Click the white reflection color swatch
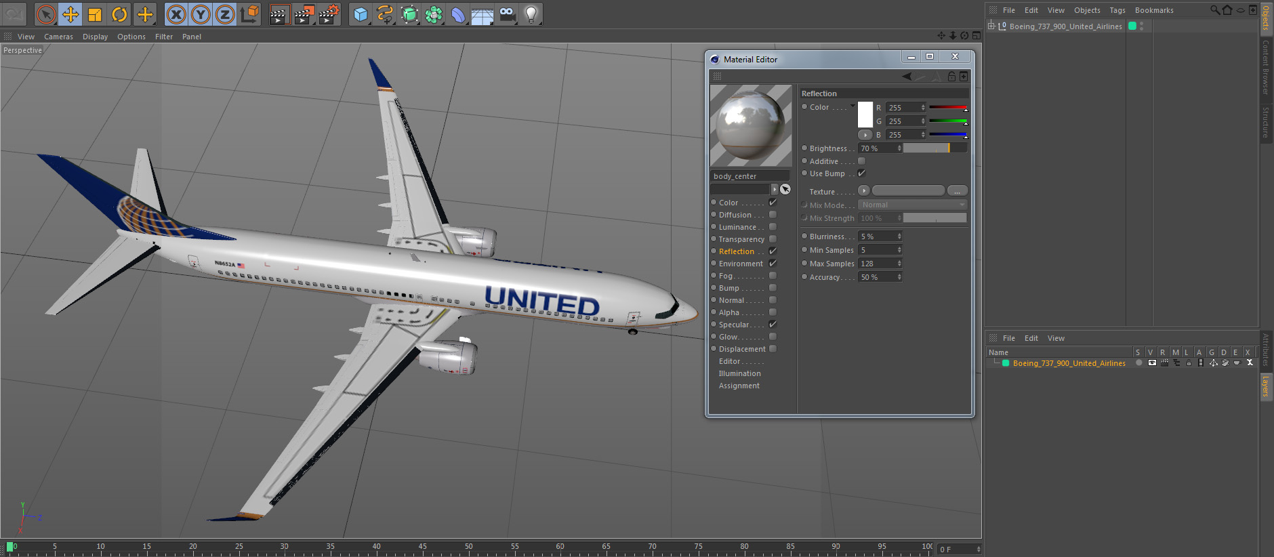The image size is (1274, 557). pyautogui.click(x=865, y=115)
